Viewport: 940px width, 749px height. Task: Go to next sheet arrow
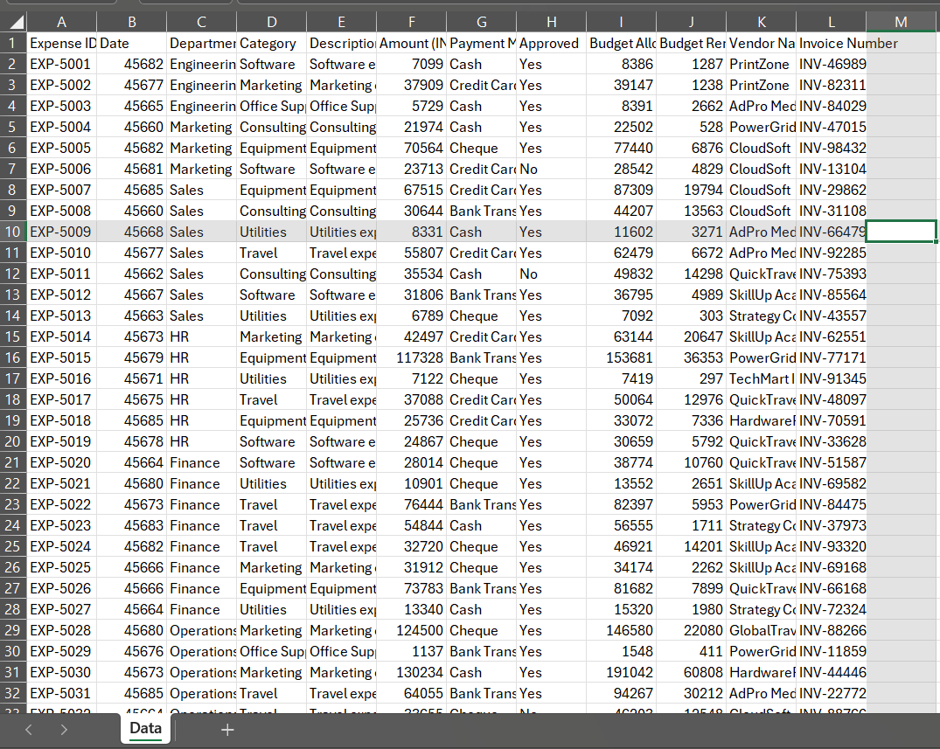(64, 730)
